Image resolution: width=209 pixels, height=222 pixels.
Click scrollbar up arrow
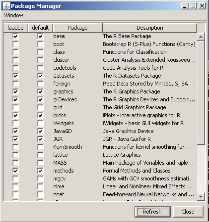click(201, 37)
